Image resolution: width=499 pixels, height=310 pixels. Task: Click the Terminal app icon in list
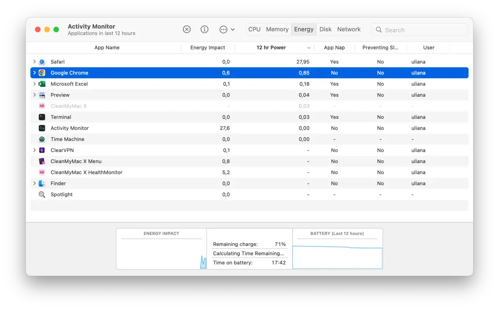pos(42,117)
